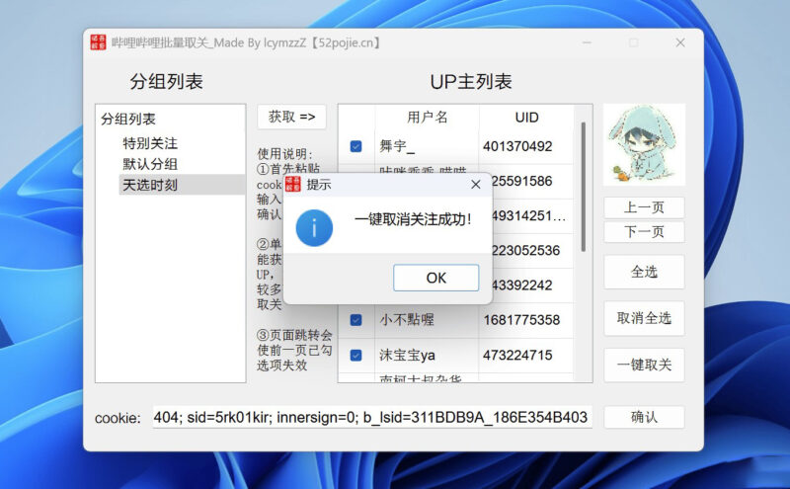Uncheck the checkbox for 舞宇_

[x=355, y=146]
